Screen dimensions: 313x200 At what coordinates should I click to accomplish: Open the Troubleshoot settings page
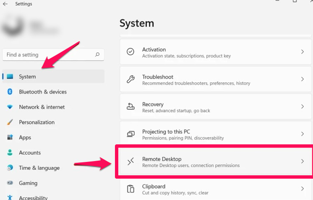click(x=216, y=79)
